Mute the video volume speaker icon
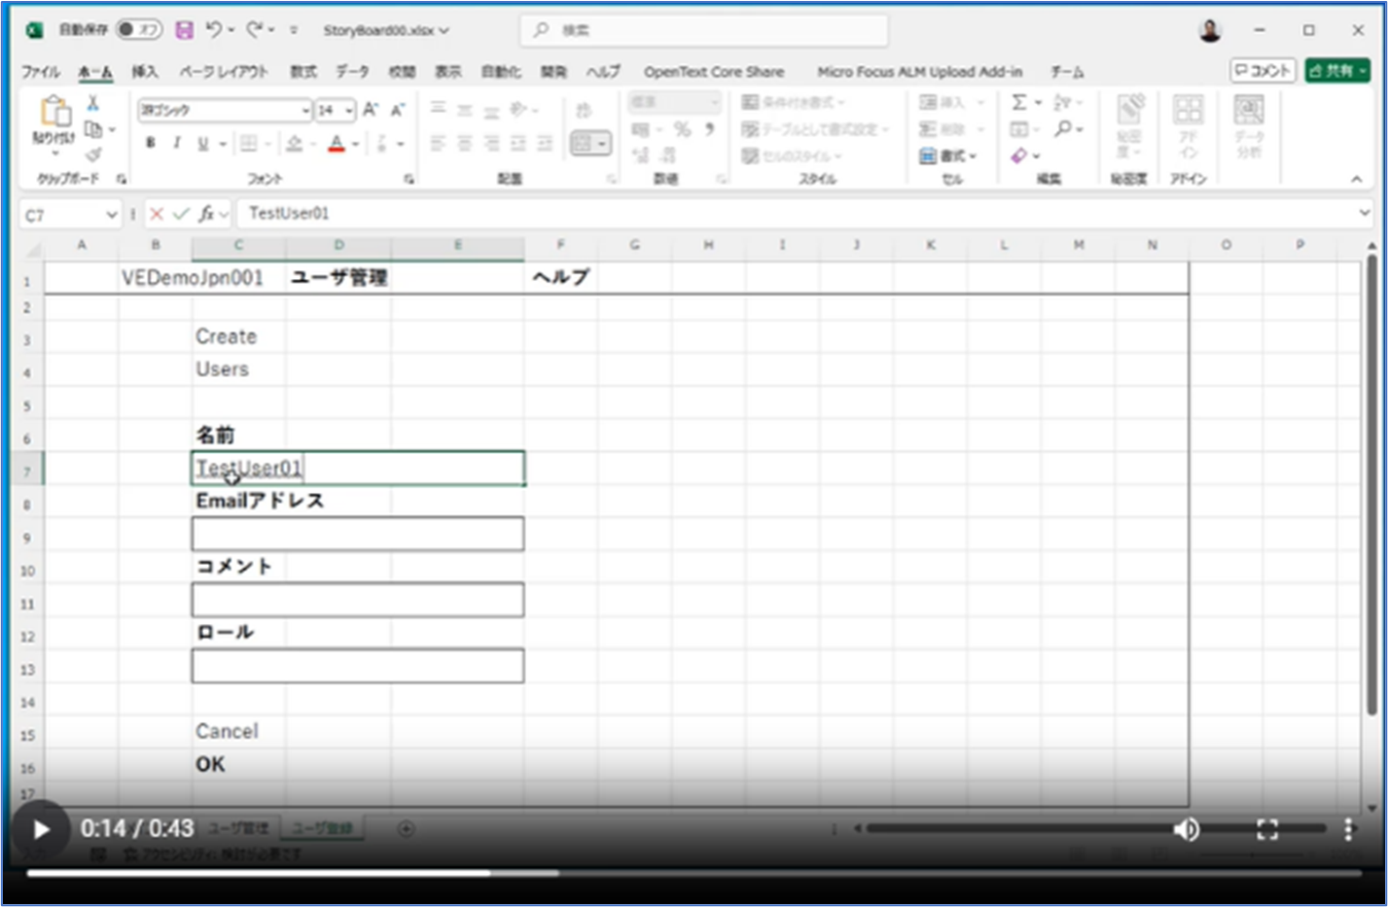This screenshot has width=1388, height=907. (1186, 829)
